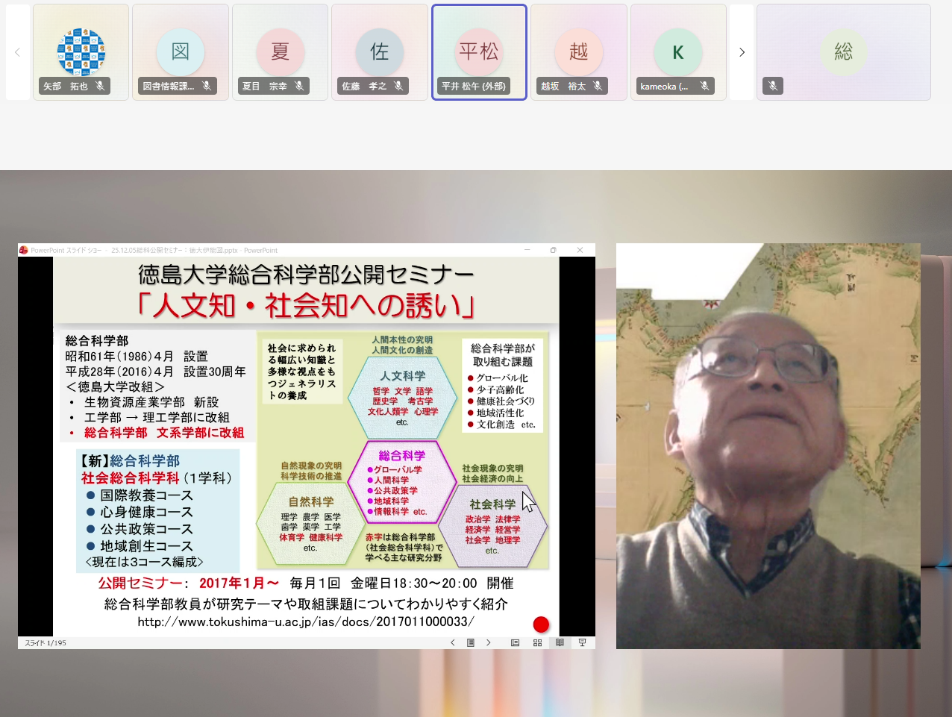Viewport: 952px width, 717px height.
Task: Go back using the previous-slide arrow icon
Action: [x=453, y=642]
